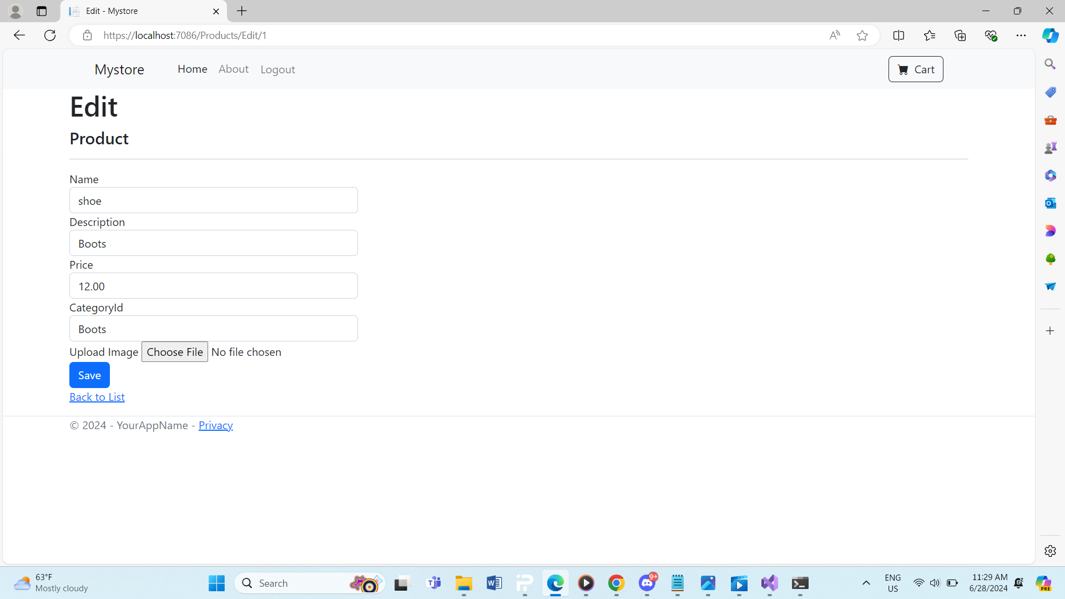This screenshot has width=1065, height=599.
Task: Open sidebar search
Action: click(1050, 64)
